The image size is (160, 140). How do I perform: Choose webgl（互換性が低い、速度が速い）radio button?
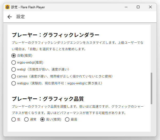point(14,69)
